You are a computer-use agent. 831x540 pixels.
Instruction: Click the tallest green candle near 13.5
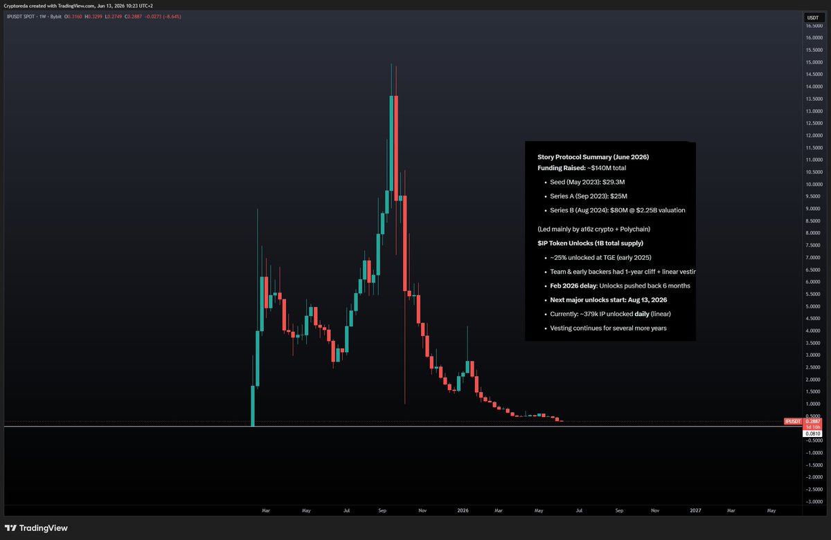[x=392, y=143]
